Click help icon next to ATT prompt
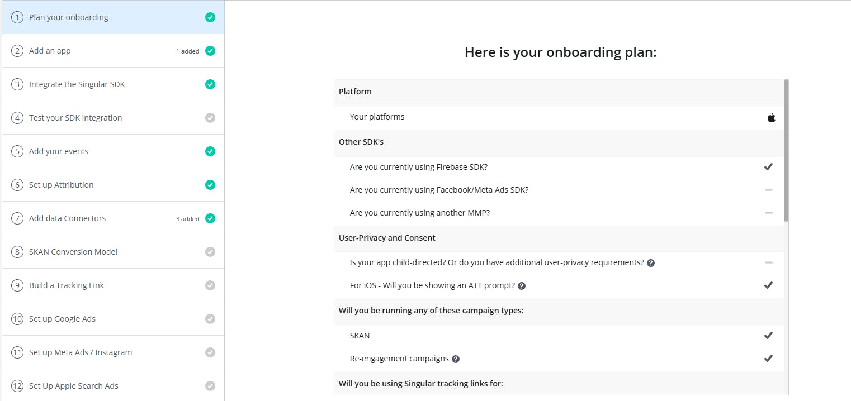This screenshot has width=851, height=401. coord(522,285)
